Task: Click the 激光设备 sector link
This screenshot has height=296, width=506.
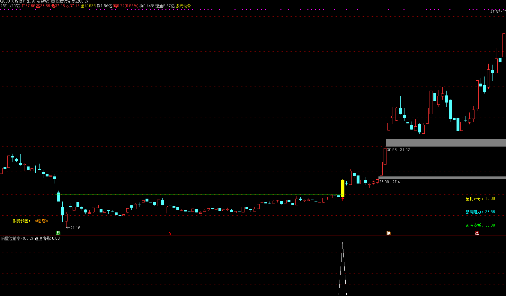Action: (x=183, y=6)
